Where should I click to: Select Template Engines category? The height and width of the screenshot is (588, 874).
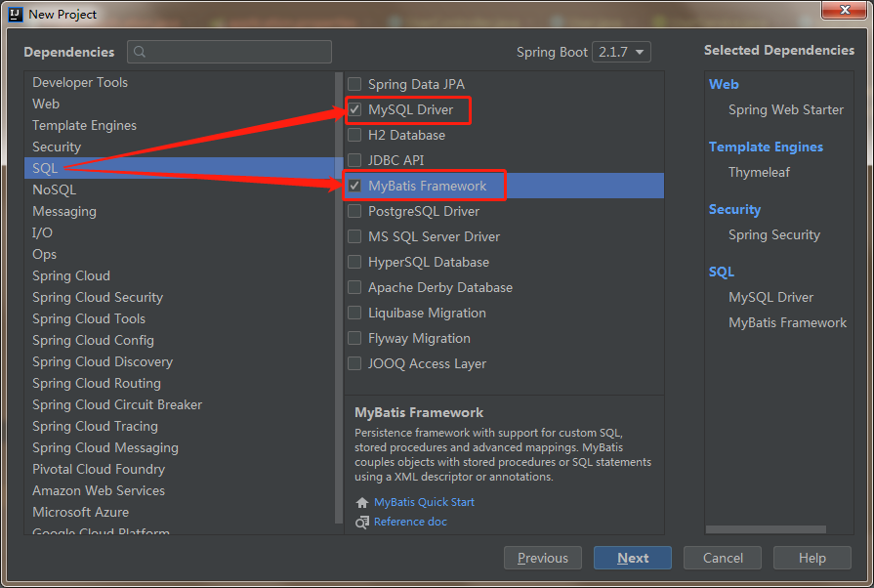point(180,125)
